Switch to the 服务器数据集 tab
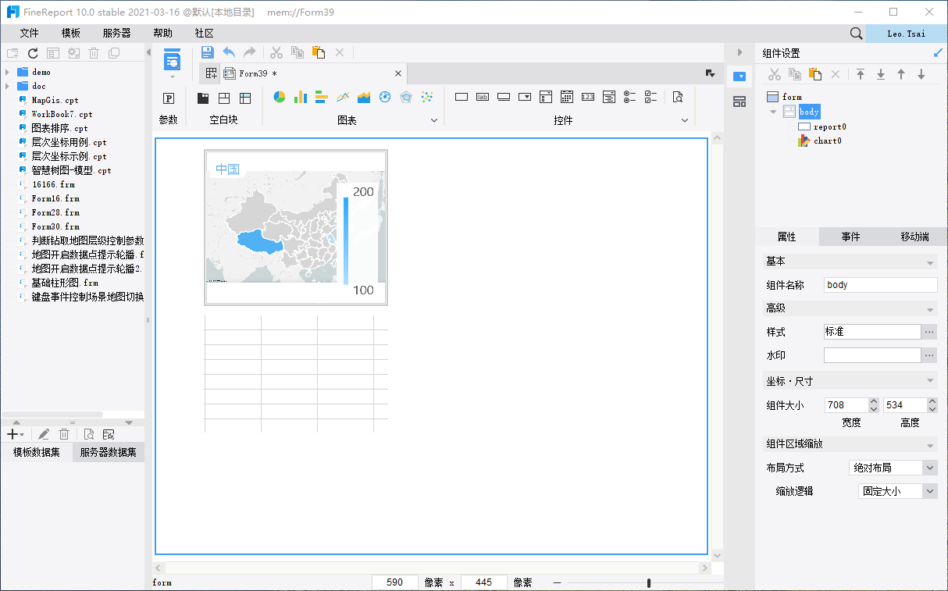948x591 pixels. (109, 453)
